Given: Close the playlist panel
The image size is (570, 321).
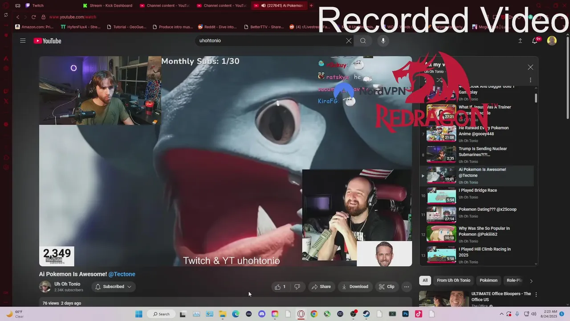Looking at the screenshot, I should coord(530,67).
